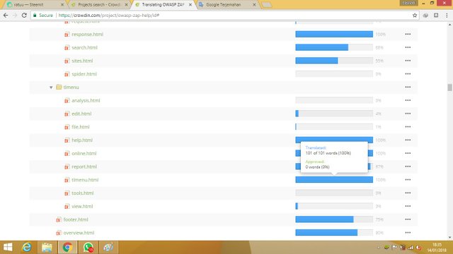Open the more options menu for search.html

(x=408, y=47)
